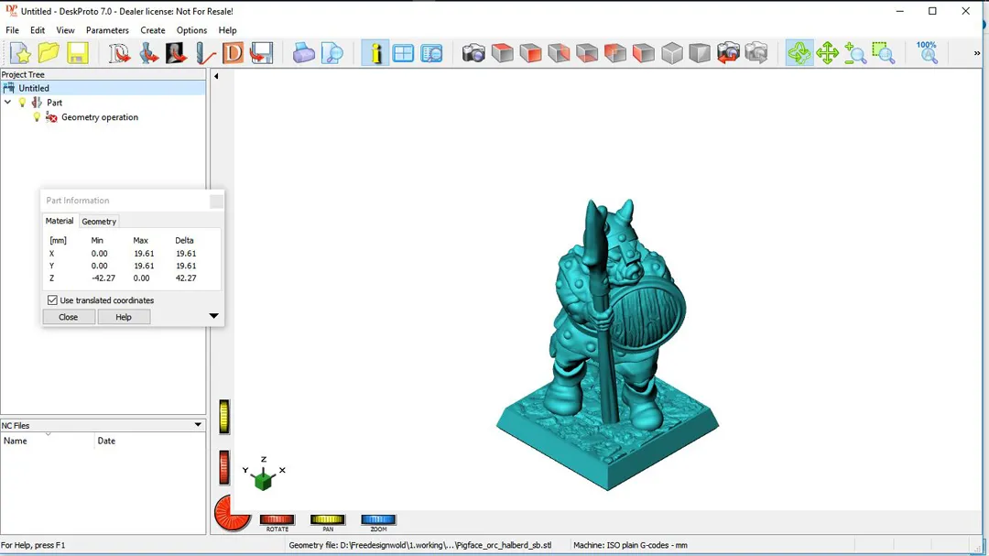Select the Pan mouse mode icon
Image resolution: width=989 pixels, height=556 pixels.
(827, 53)
